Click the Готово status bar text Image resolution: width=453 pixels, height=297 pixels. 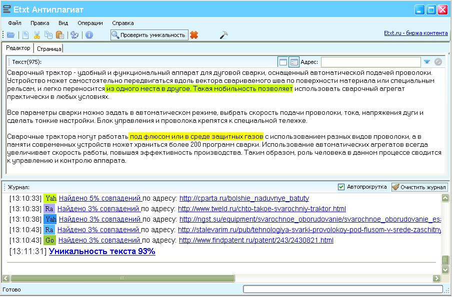pyautogui.click(x=11, y=290)
